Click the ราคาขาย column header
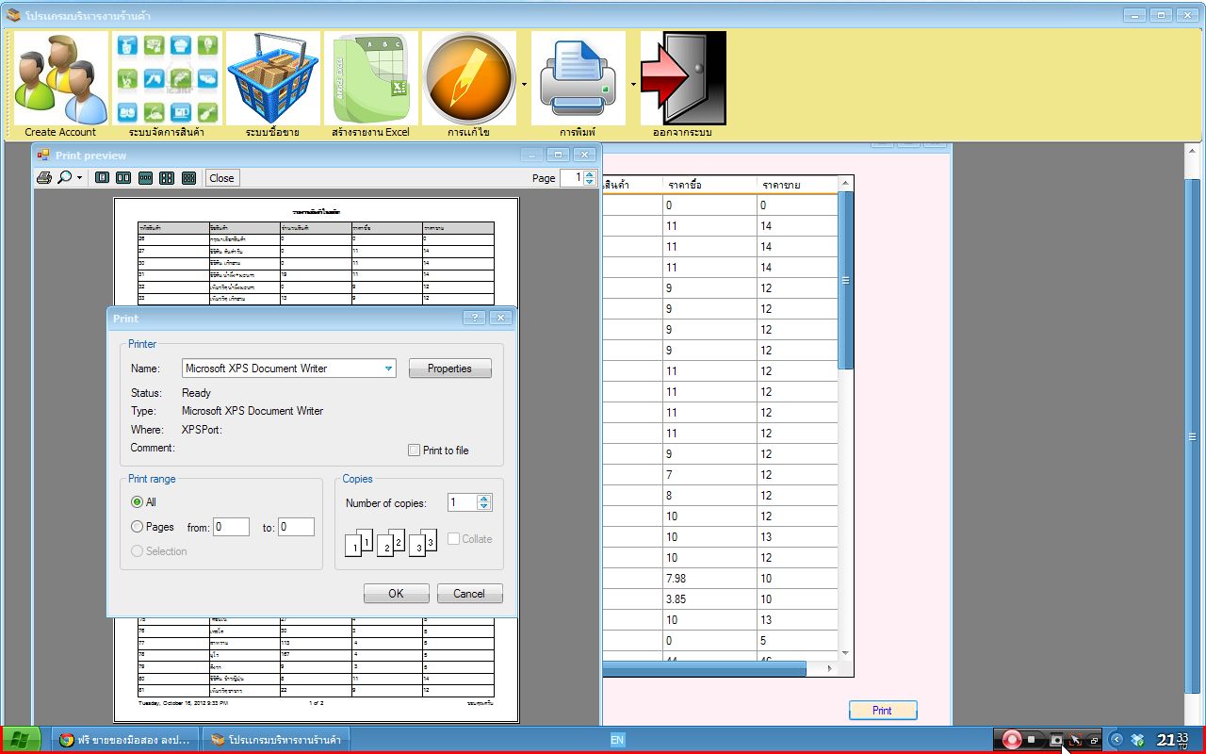 797,184
